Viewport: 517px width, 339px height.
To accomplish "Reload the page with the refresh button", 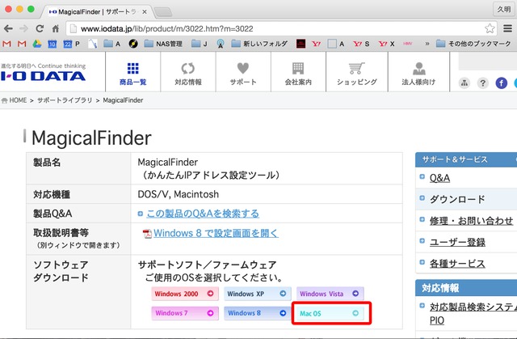I will pos(55,27).
